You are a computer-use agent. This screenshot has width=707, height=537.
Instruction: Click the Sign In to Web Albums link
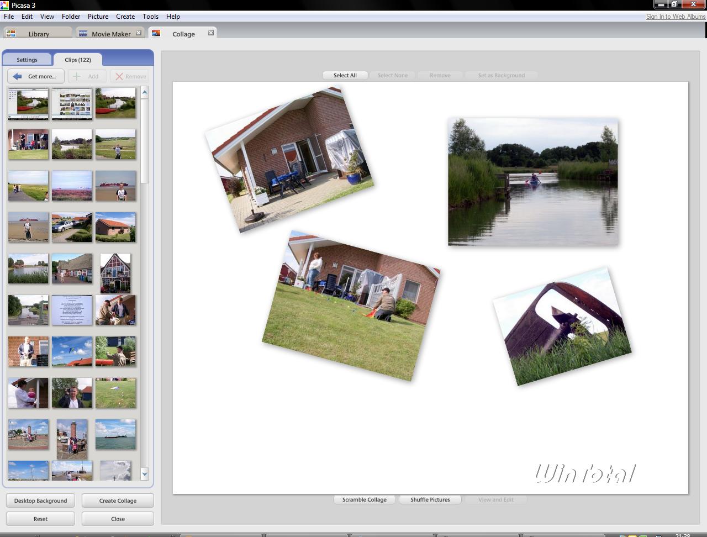click(x=676, y=17)
